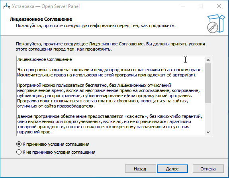Select 'Я принимаю условия соглашения' radio button

click(x=19, y=144)
